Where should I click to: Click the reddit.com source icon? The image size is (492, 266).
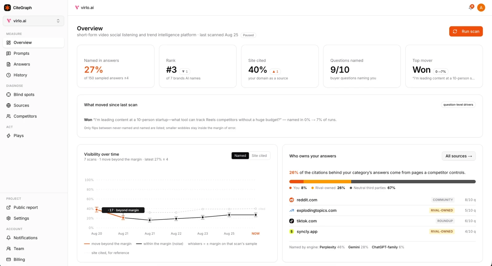pyautogui.click(x=292, y=200)
